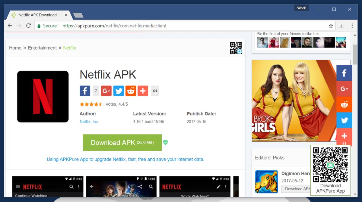Click the first friend profile photo
The width and height of the screenshot is (362, 202).
pyautogui.click(x=262, y=42)
